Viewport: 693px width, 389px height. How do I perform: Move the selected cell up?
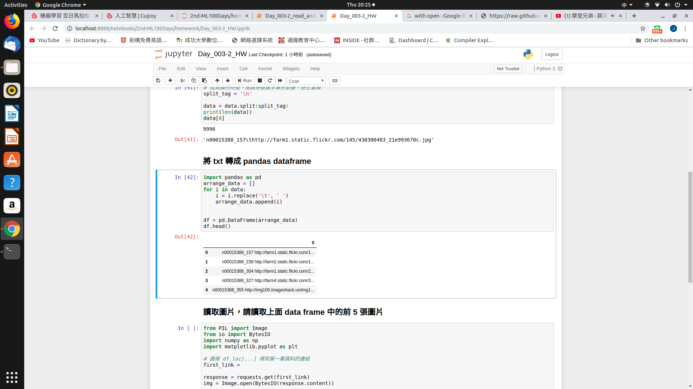tap(217, 81)
